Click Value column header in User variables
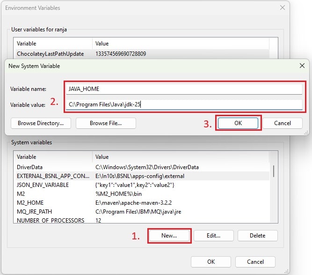Viewport: 312px width, 275px height. tap(181, 44)
